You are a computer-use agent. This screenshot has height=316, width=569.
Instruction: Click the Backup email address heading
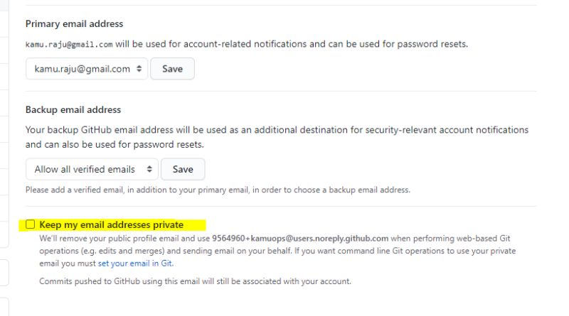click(73, 110)
